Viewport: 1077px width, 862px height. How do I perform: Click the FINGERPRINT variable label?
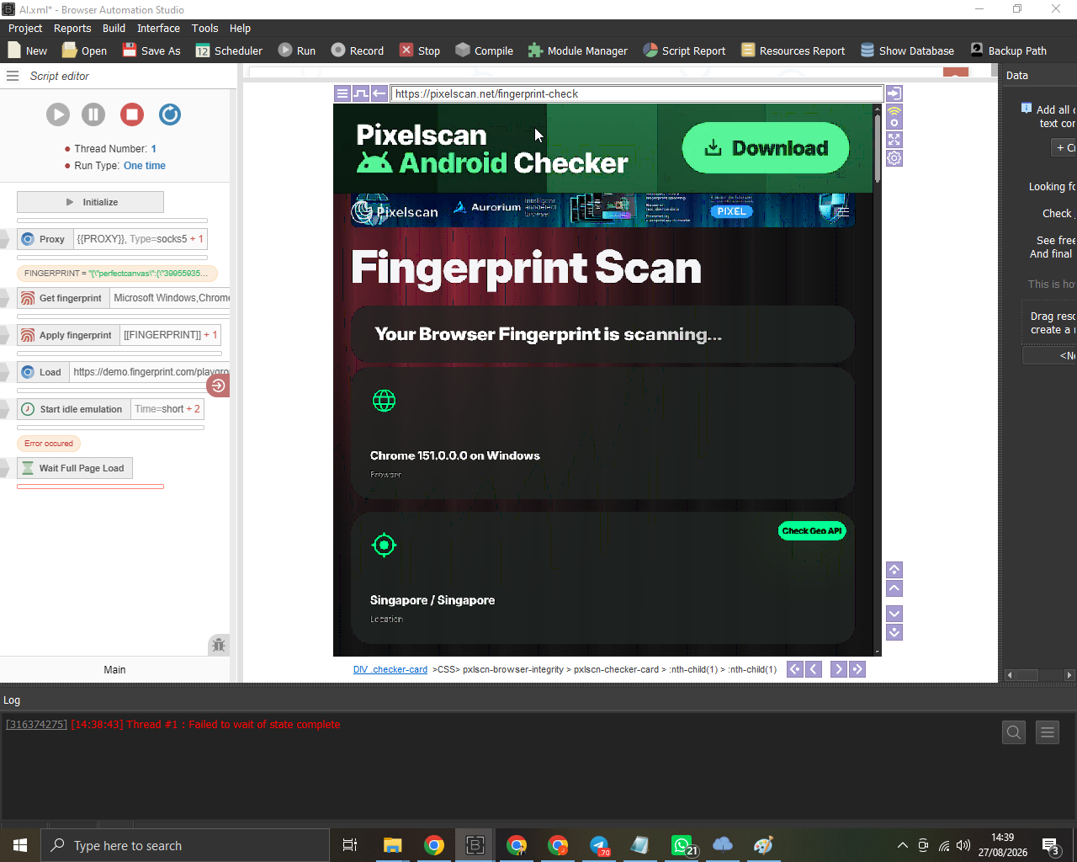117,274
